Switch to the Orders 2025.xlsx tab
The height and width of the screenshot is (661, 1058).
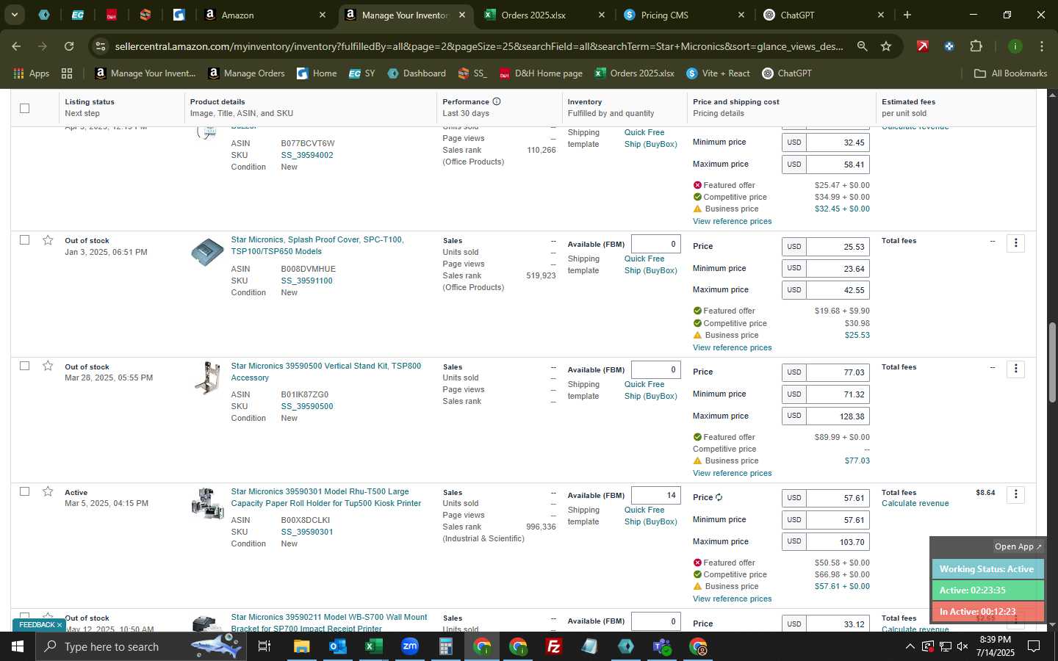tap(544, 15)
